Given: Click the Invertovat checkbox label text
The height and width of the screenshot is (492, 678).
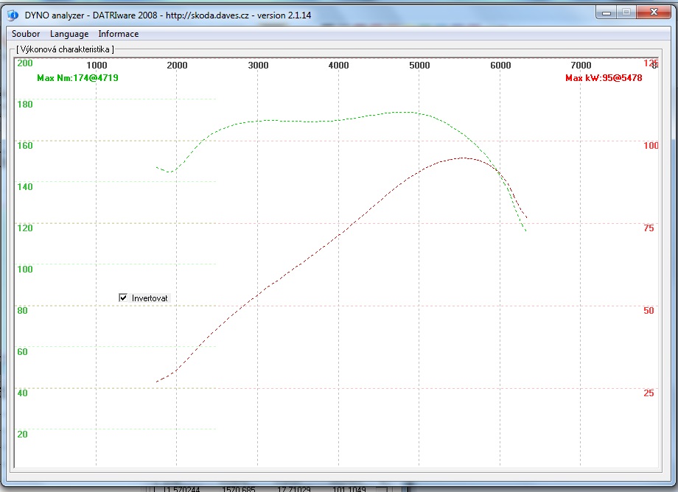Looking at the screenshot, I should coord(150,298).
